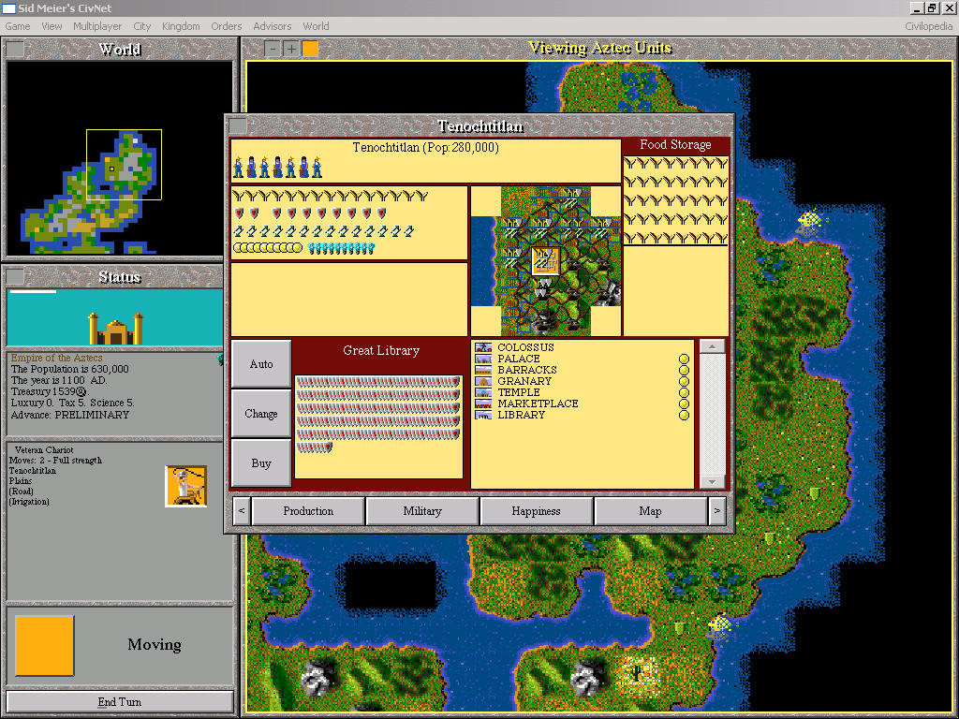Viewport: 959px width, 719px height.
Task: Select COLOSSUS in the improvements list
Action: point(525,347)
